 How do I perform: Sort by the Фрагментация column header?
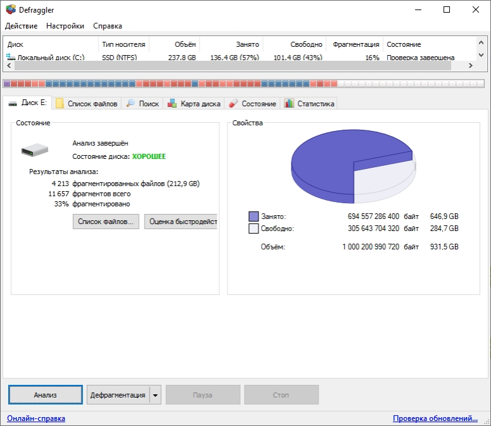355,44
